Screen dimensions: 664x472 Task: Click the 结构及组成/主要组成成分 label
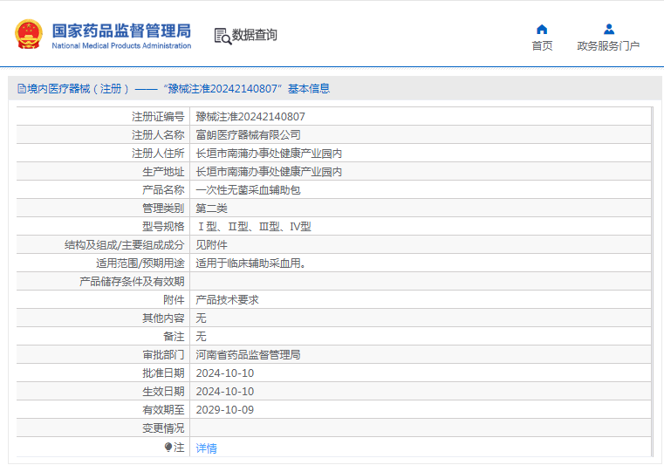pos(125,244)
